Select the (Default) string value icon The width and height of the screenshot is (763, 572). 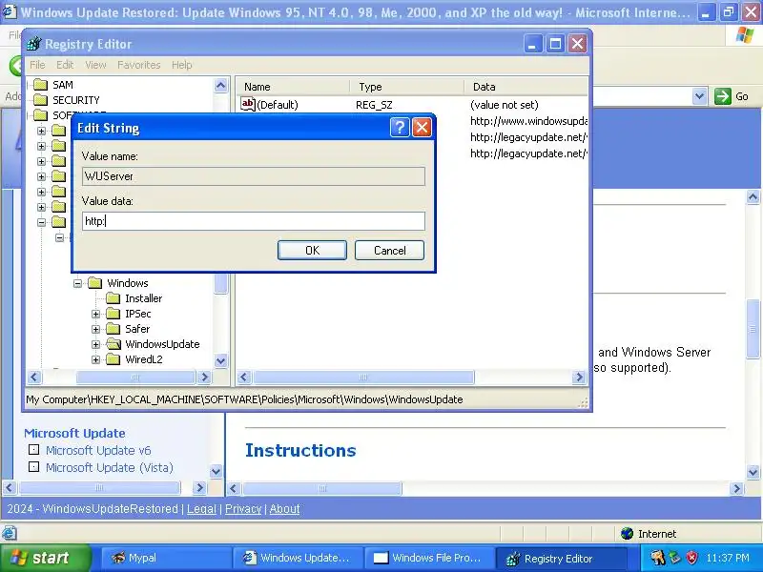pos(248,104)
